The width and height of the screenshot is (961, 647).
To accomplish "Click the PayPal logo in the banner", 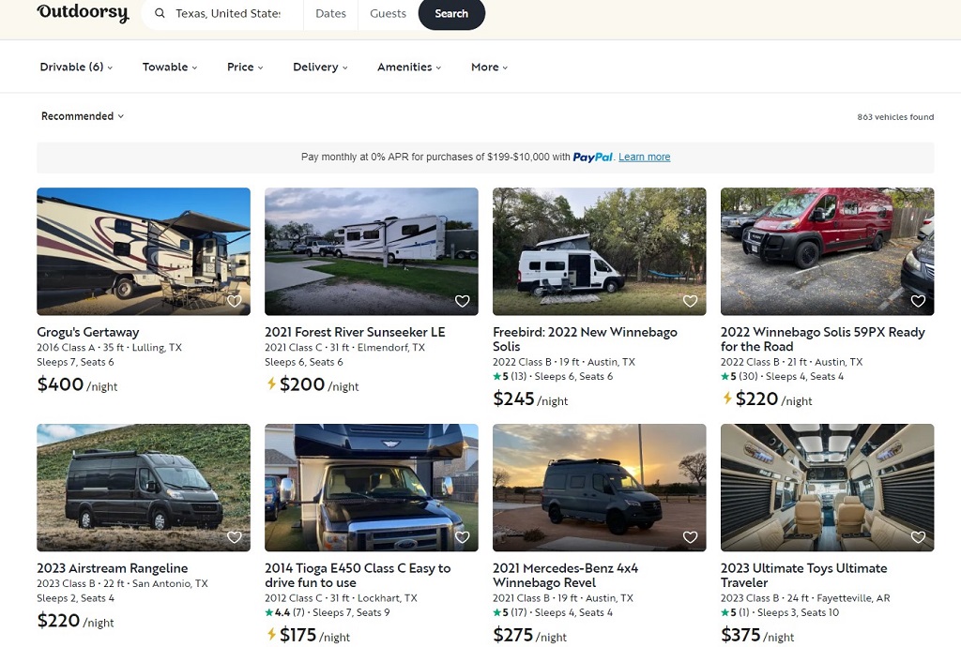I will pos(592,157).
